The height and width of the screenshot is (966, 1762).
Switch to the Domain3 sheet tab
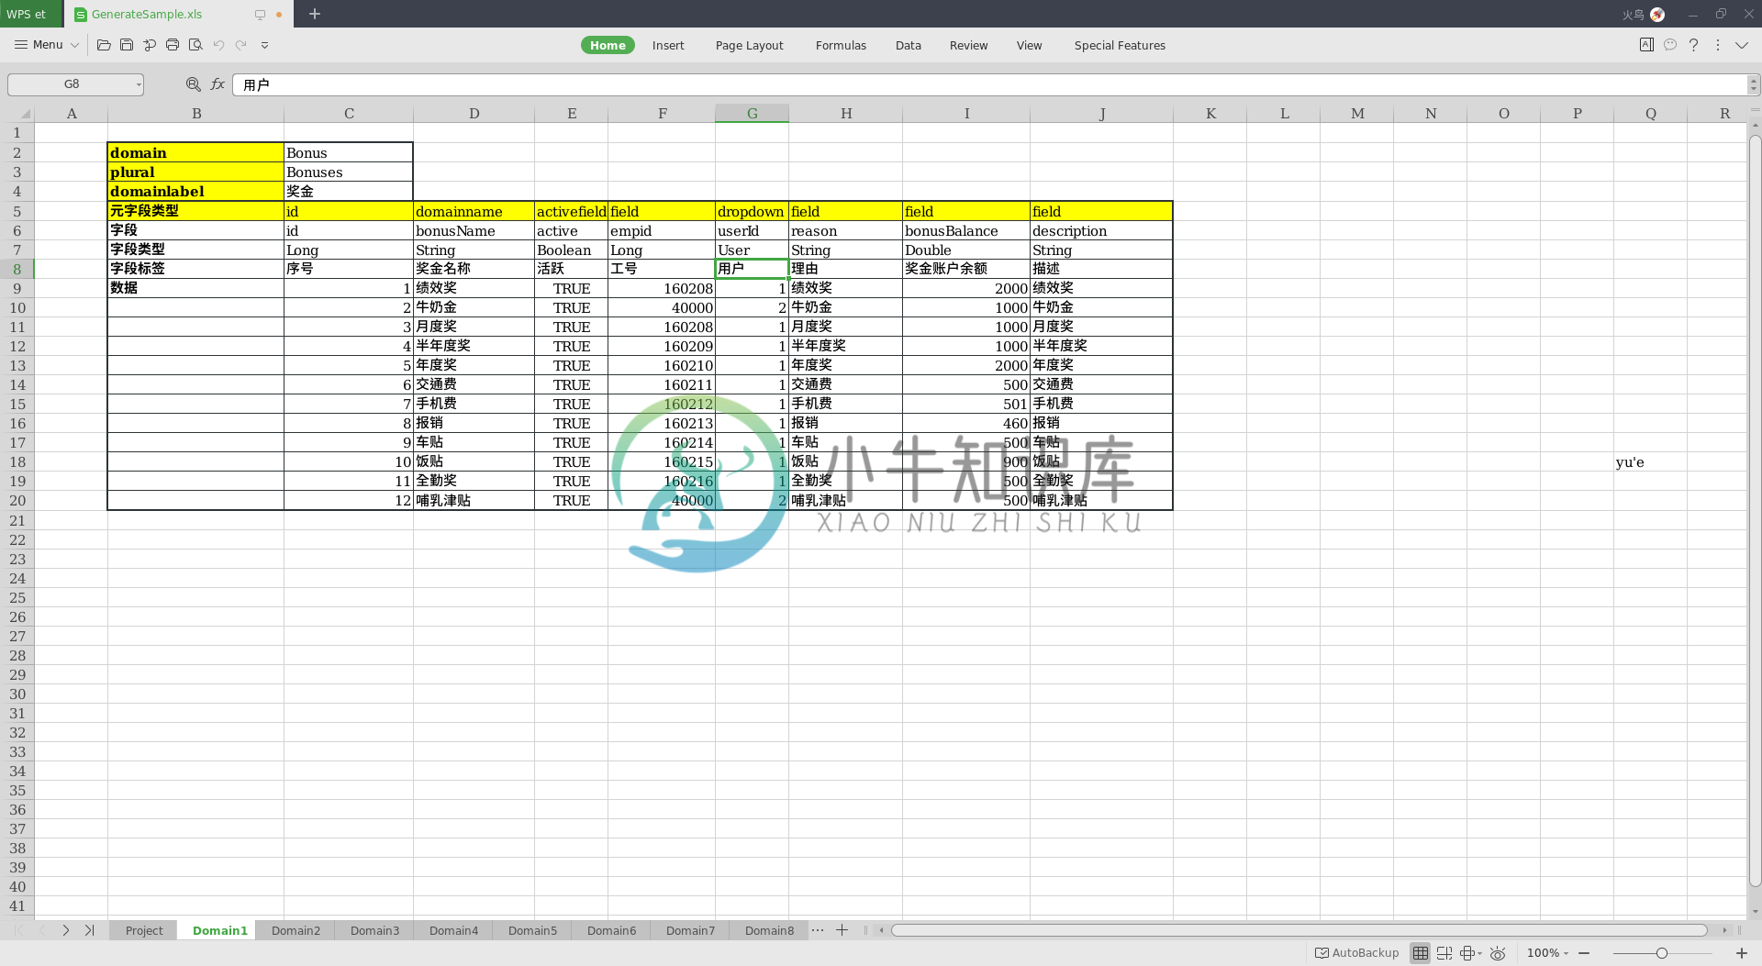(374, 930)
